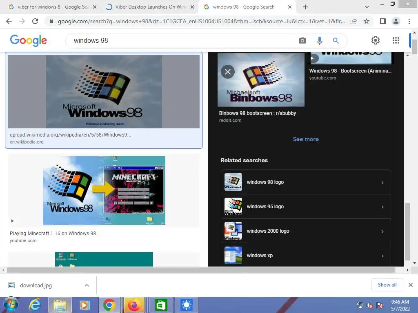Click the taskbar clock 9:46 AM

(400, 302)
